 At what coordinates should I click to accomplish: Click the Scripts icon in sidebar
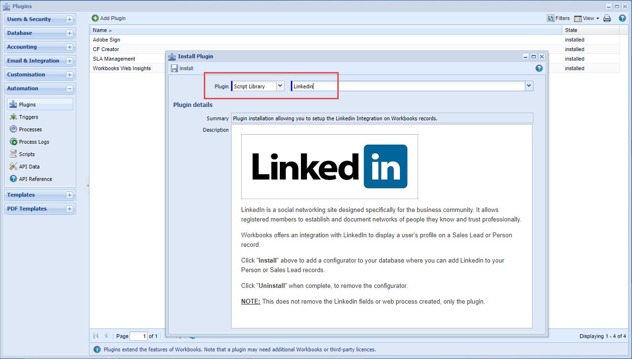(13, 154)
